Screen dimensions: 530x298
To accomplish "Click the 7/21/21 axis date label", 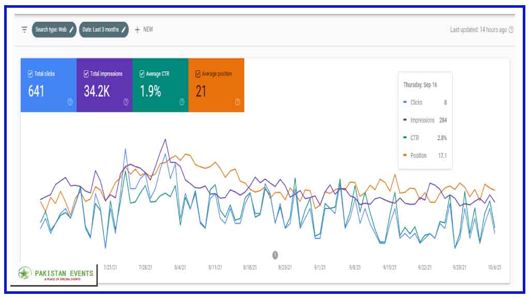I will [x=110, y=267].
